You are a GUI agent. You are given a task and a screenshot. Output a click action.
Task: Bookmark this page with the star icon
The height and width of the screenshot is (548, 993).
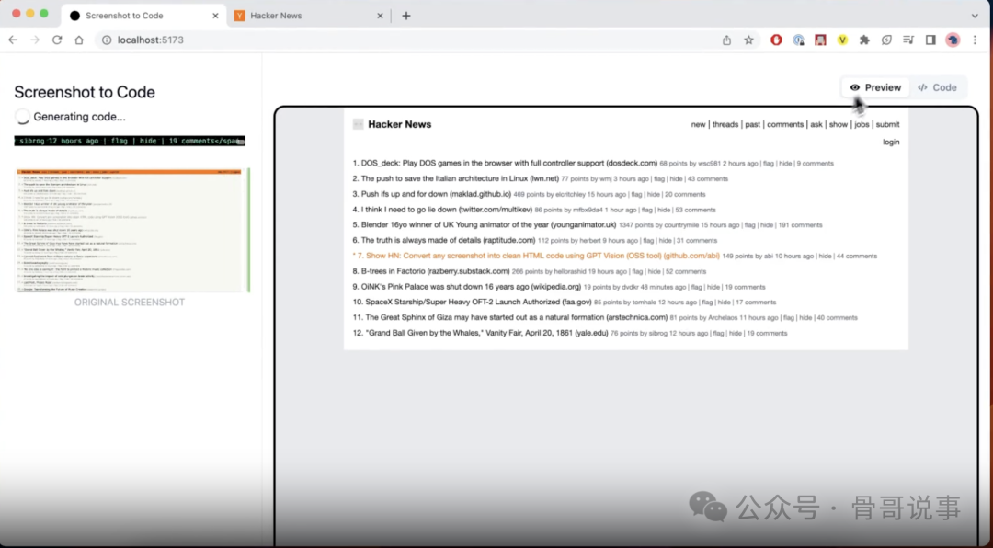(x=748, y=40)
